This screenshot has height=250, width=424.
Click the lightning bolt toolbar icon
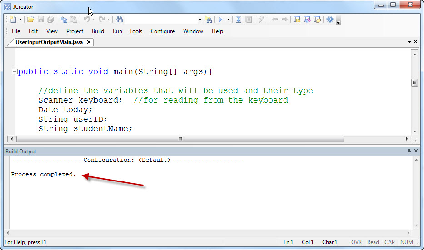pyautogui.click(x=261, y=20)
